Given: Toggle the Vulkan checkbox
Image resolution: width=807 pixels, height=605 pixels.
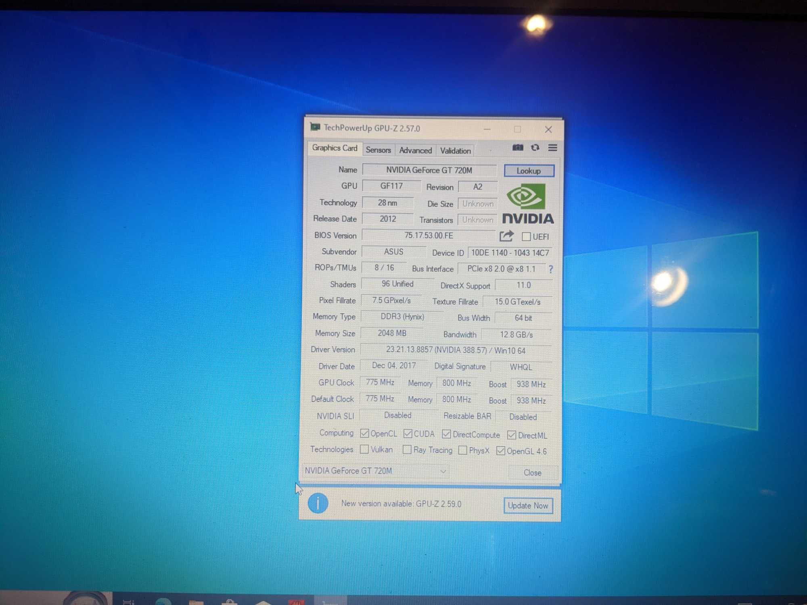Looking at the screenshot, I should coord(364,449).
